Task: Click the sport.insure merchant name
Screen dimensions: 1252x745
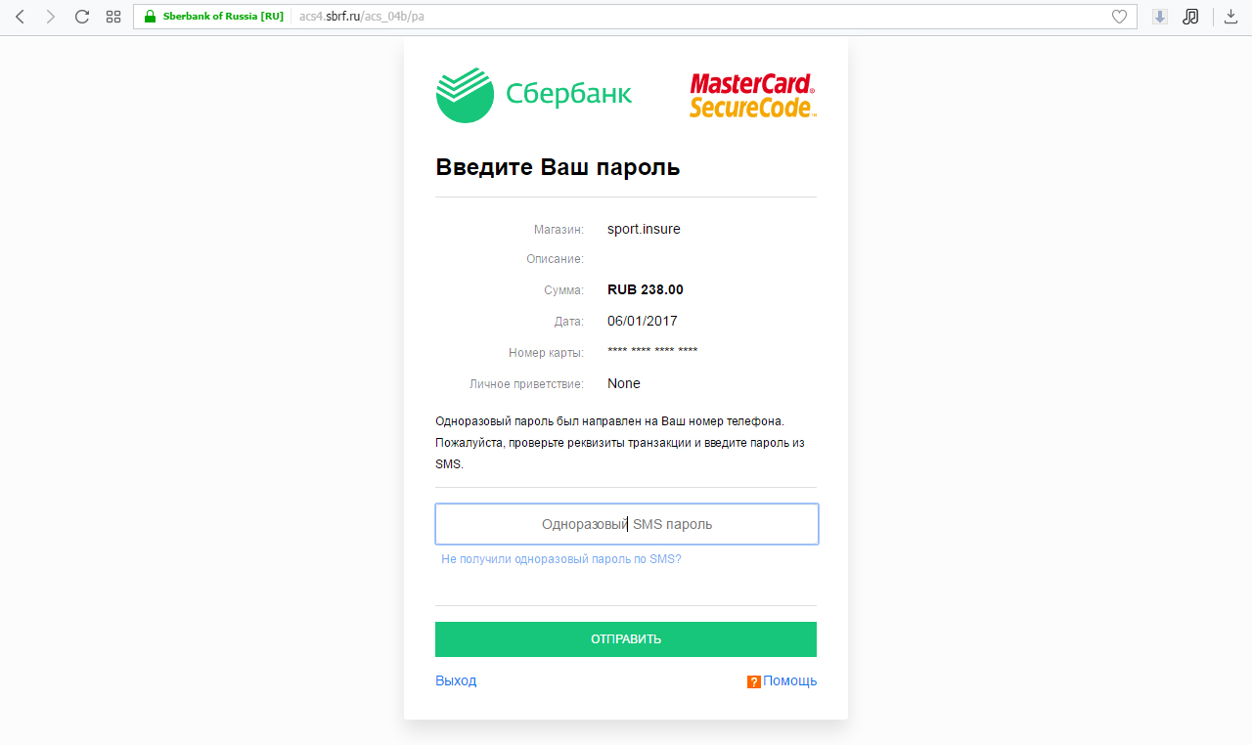Action: coord(644,229)
